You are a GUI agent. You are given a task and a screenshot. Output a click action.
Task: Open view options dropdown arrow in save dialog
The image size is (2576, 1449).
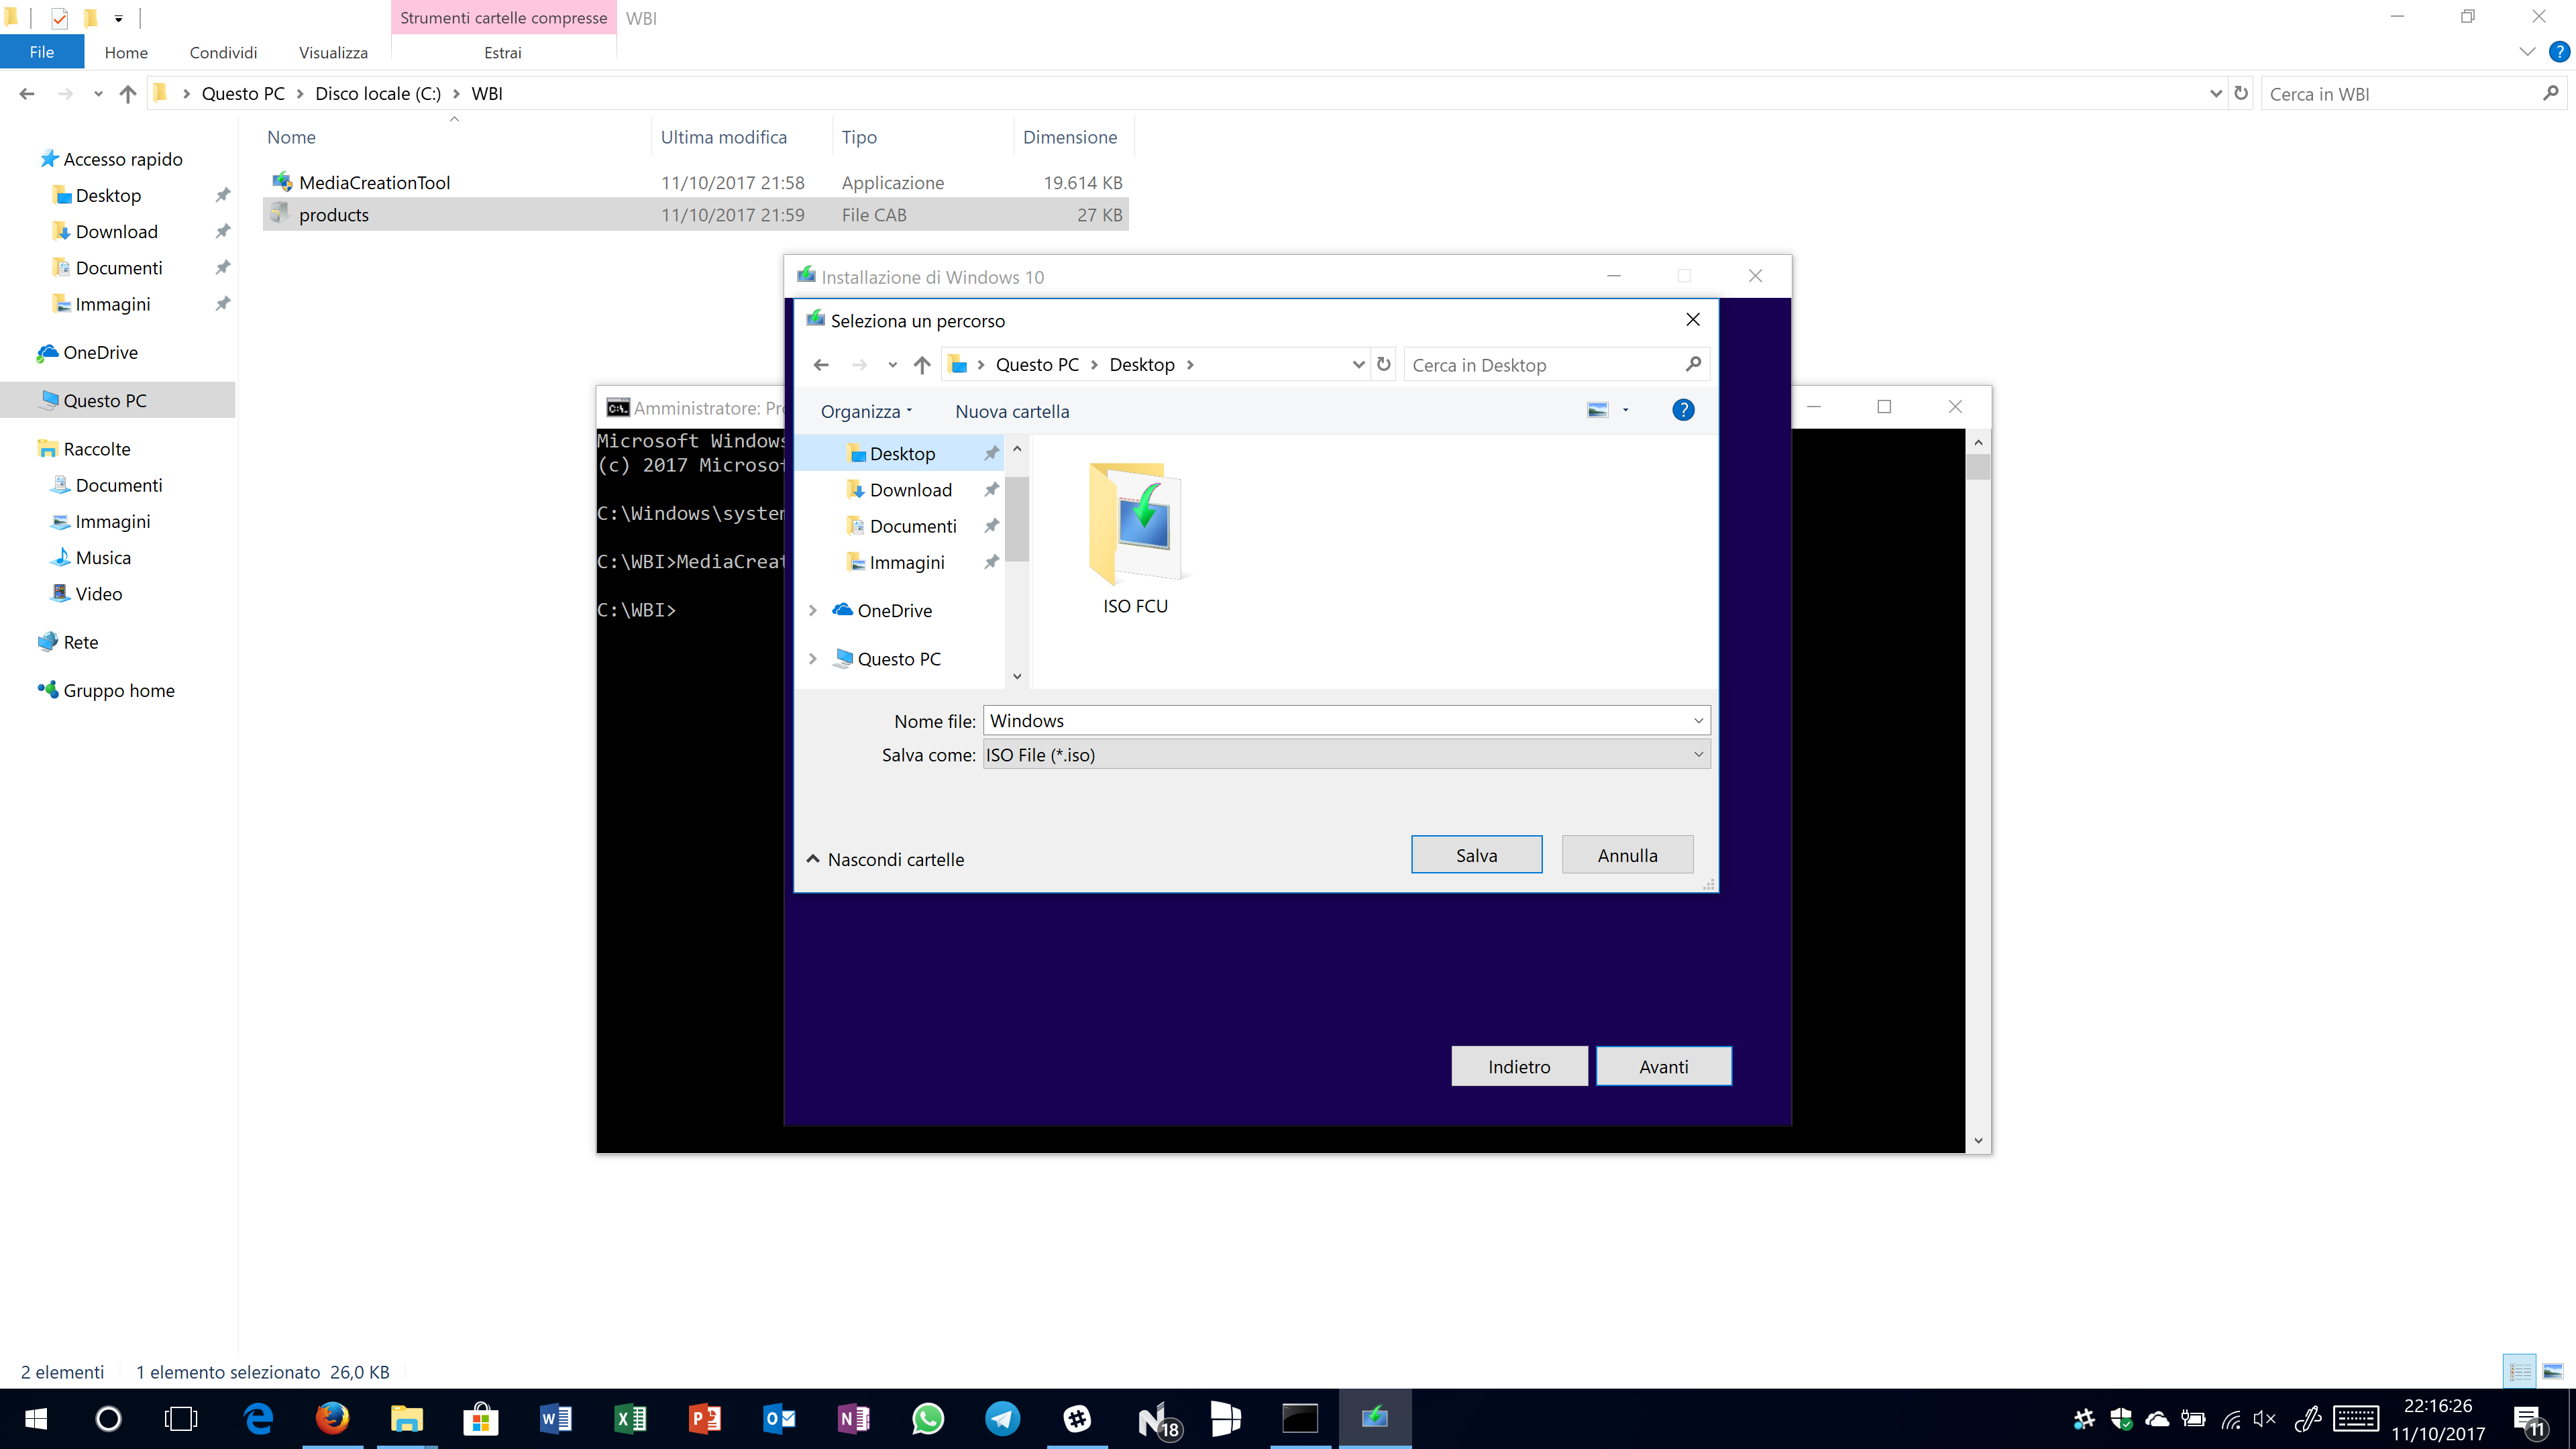click(1626, 410)
